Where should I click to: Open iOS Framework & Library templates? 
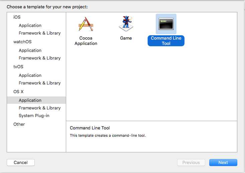[x=40, y=33]
